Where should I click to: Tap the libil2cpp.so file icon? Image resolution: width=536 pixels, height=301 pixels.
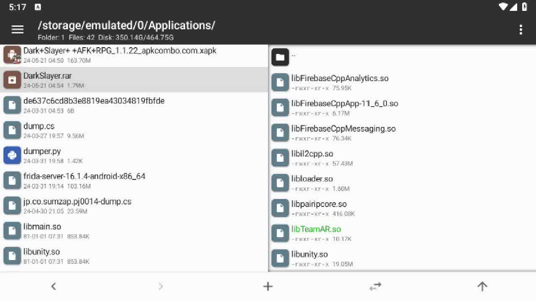pos(280,158)
